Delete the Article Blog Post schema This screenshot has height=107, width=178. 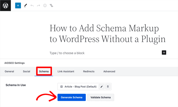pyautogui.click(x=108, y=87)
